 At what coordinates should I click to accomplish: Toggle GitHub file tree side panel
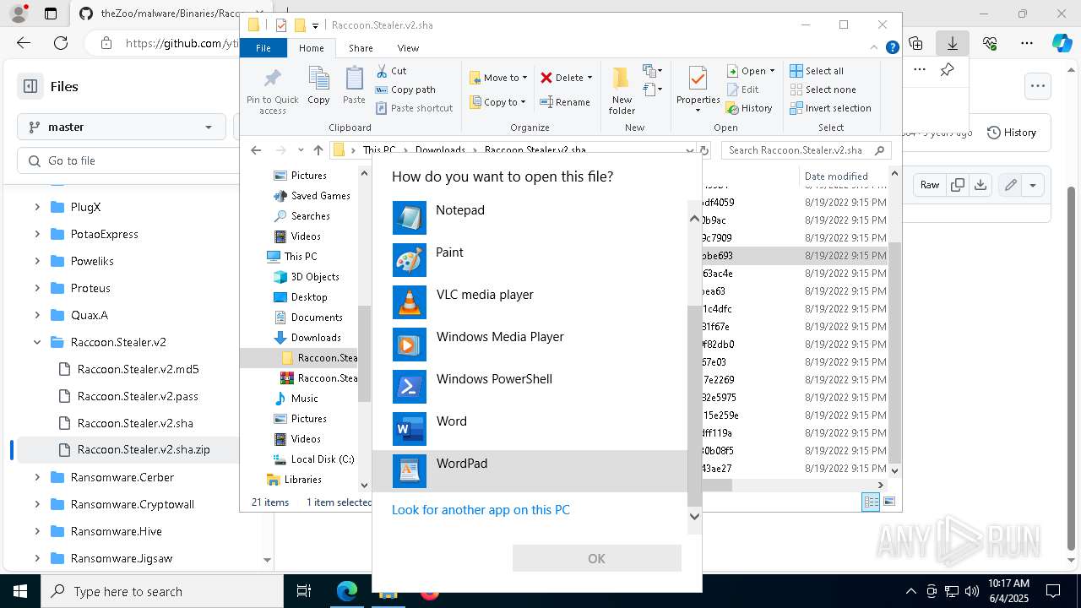point(30,86)
